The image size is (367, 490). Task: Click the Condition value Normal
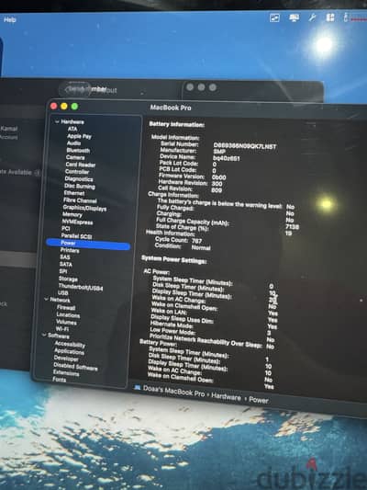click(201, 248)
